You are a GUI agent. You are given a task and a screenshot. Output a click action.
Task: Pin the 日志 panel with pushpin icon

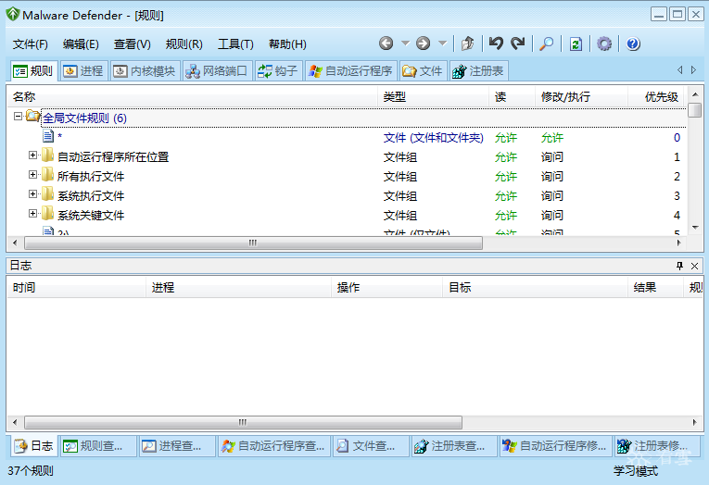[679, 266]
